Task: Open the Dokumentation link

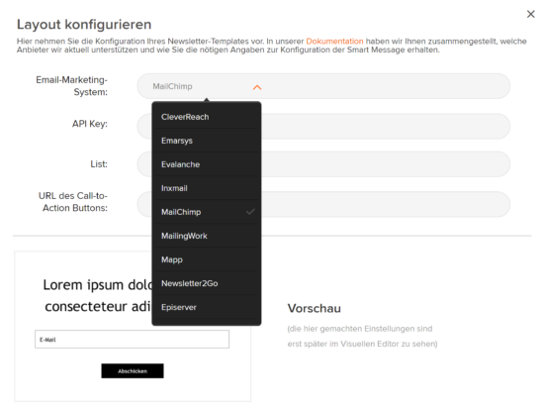Action: click(x=334, y=42)
